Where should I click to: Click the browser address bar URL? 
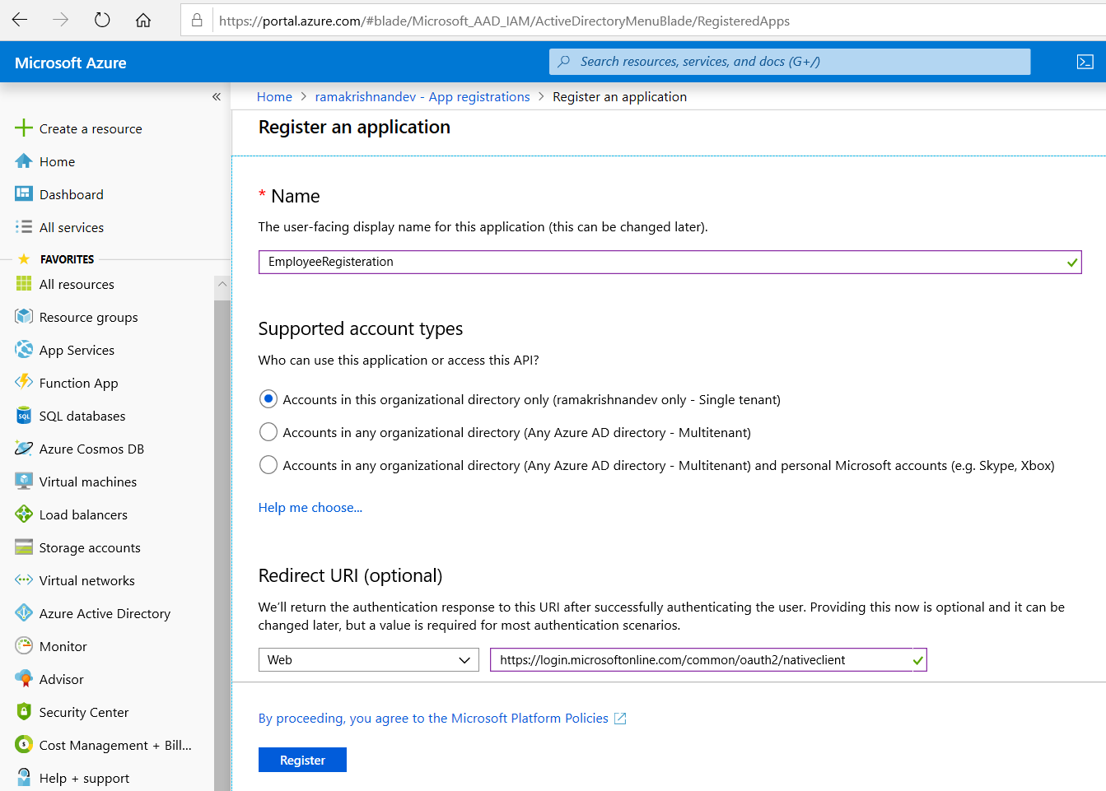tap(504, 21)
